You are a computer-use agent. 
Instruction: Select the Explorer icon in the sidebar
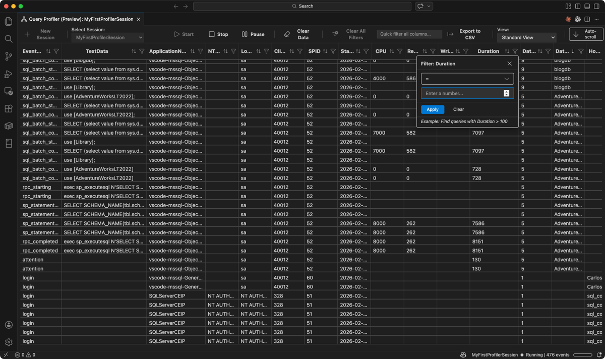click(x=8, y=22)
